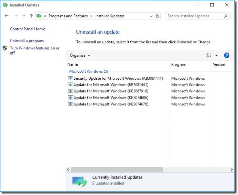Image resolution: width=238 pixels, height=195 pixels.
Task: Click Programs and Features breadcrumb
Action: [68, 16]
